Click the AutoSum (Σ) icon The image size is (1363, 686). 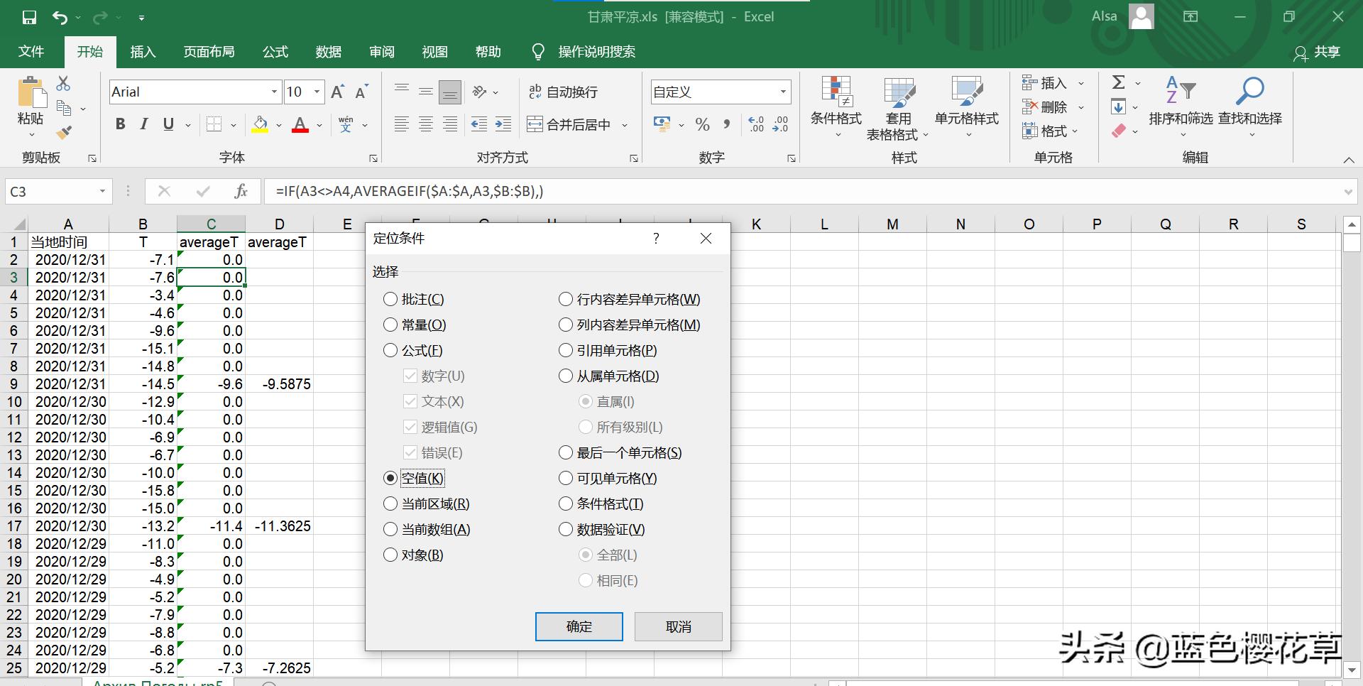(1118, 82)
